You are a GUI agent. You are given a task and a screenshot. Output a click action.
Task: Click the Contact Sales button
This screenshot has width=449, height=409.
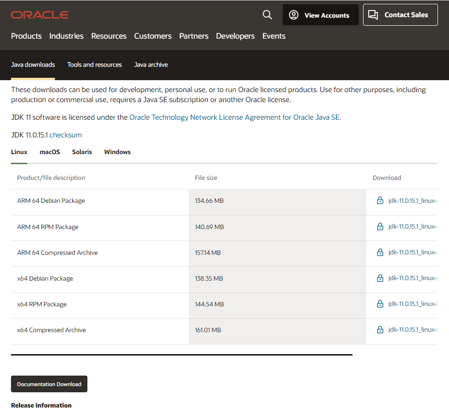(x=400, y=15)
